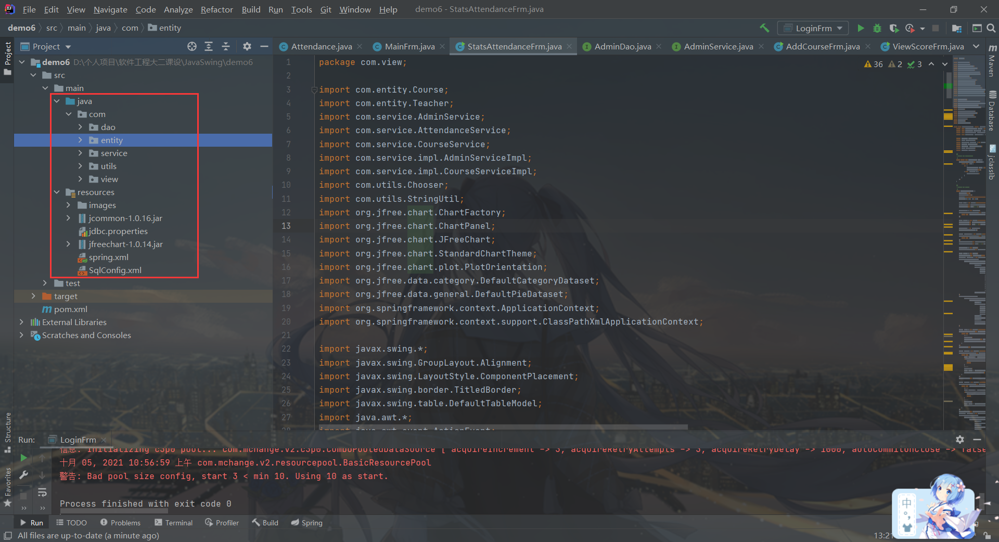Click the green Run button in toolbar

point(861,28)
